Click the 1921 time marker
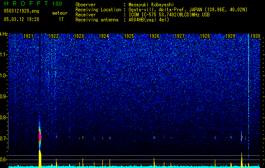 point(28,36)
